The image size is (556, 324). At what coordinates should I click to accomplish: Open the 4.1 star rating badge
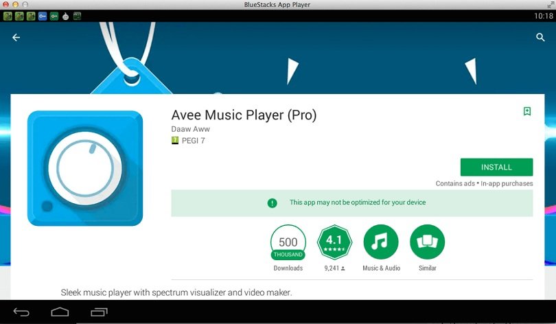(334, 242)
